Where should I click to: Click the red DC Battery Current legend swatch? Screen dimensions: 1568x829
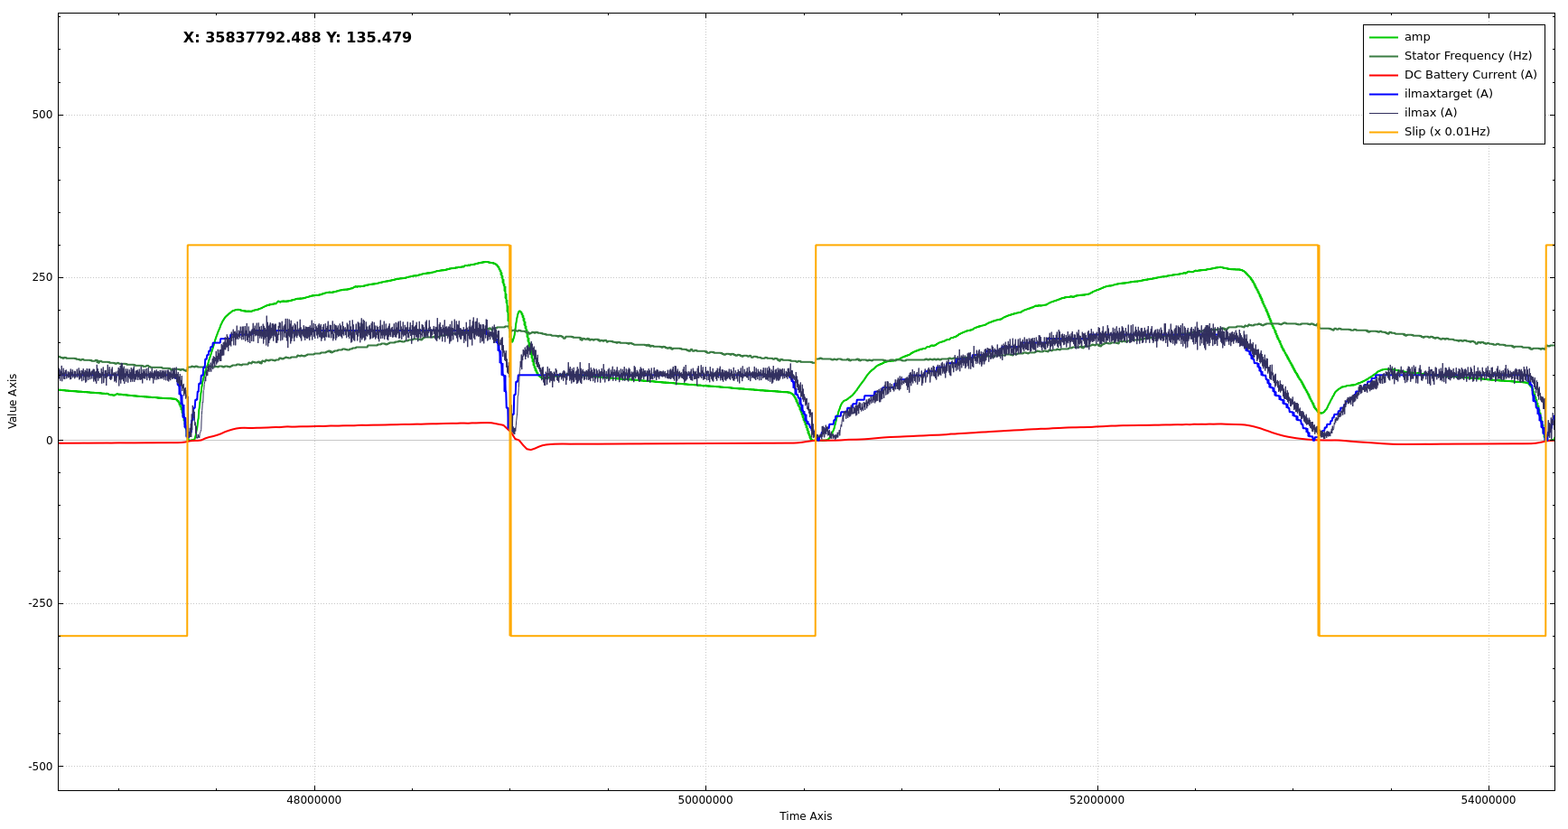pos(1383,75)
